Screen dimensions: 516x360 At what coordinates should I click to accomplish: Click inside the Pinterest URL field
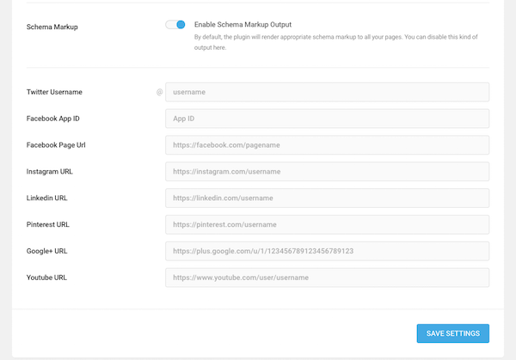(327, 224)
